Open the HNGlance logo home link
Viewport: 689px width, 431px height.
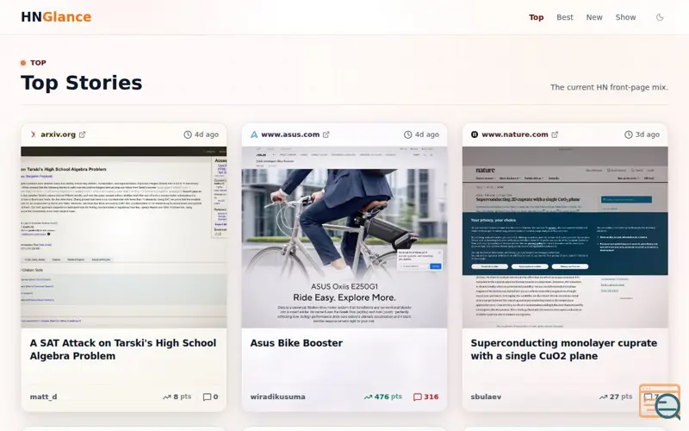tap(56, 16)
